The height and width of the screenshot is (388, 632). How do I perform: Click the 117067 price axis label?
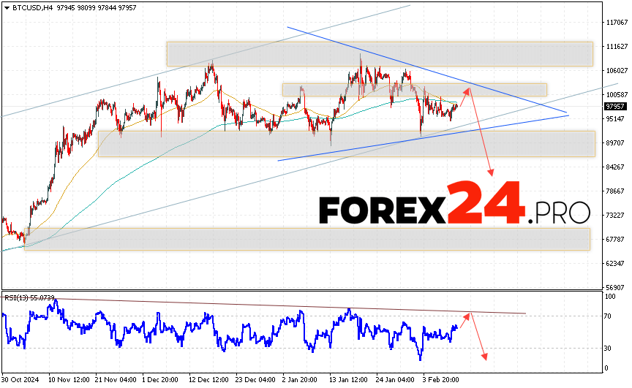[616, 23]
